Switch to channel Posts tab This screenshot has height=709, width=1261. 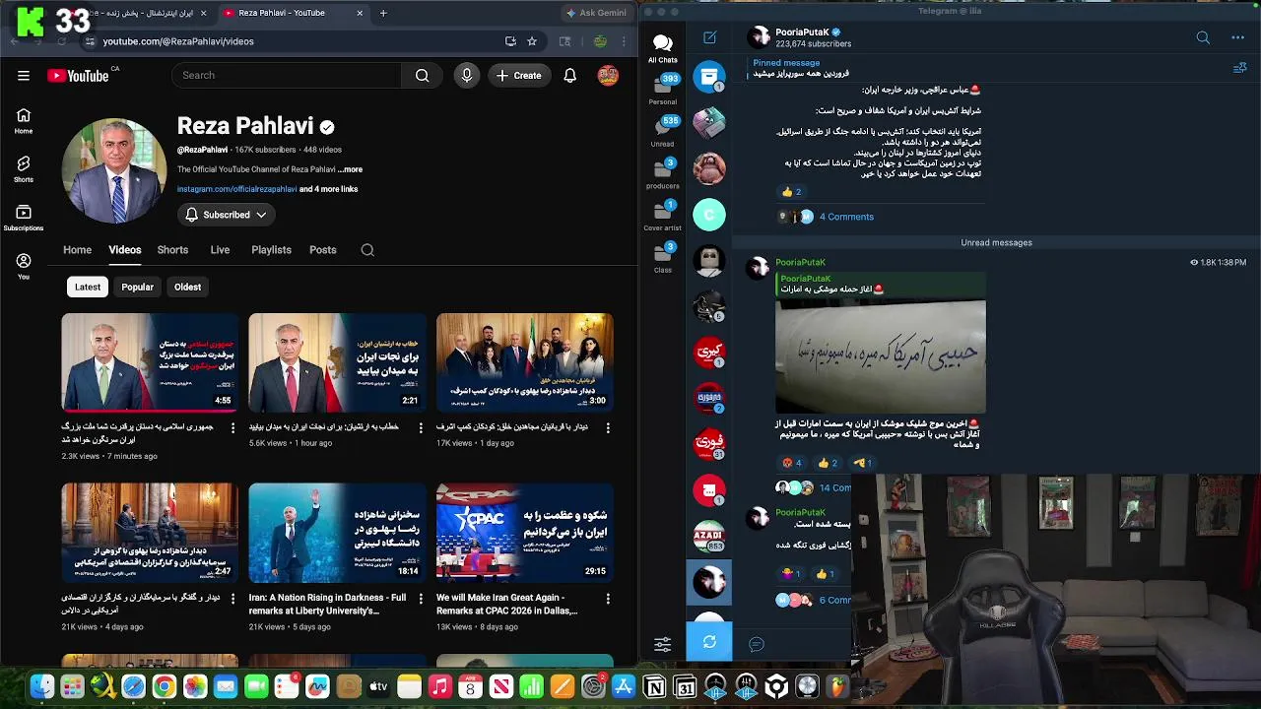[x=323, y=250]
